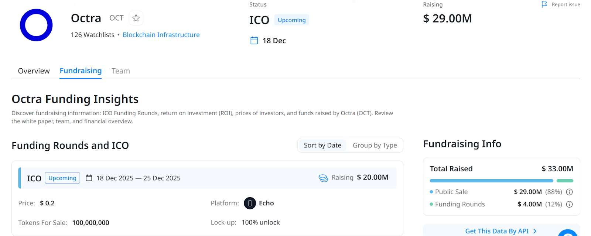Click the Report issue flag icon
Viewport: 591px width, 236px height.
[544, 4]
